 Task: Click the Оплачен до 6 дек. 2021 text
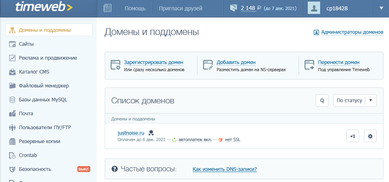click(x=141, y=139)
